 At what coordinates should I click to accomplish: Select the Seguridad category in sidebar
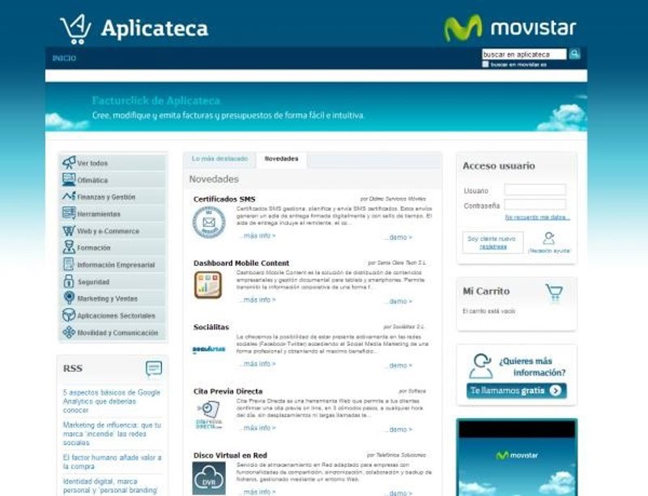tap(93, 282)
